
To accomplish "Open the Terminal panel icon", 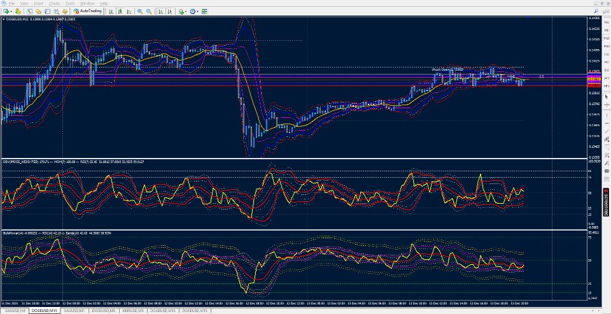I will 56,11.
